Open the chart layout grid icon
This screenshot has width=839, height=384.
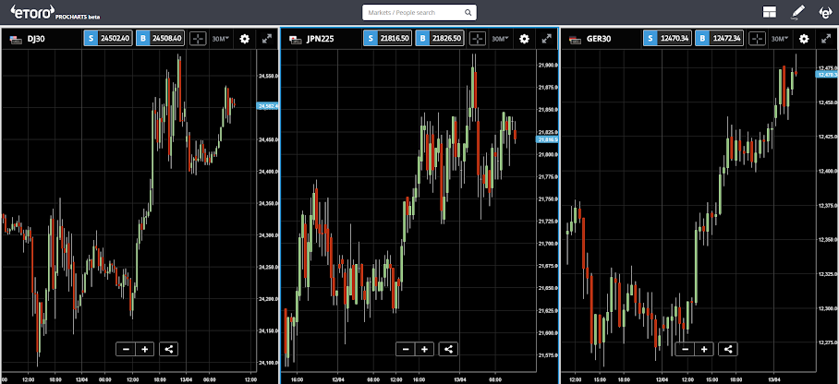[x=770, y=12]
